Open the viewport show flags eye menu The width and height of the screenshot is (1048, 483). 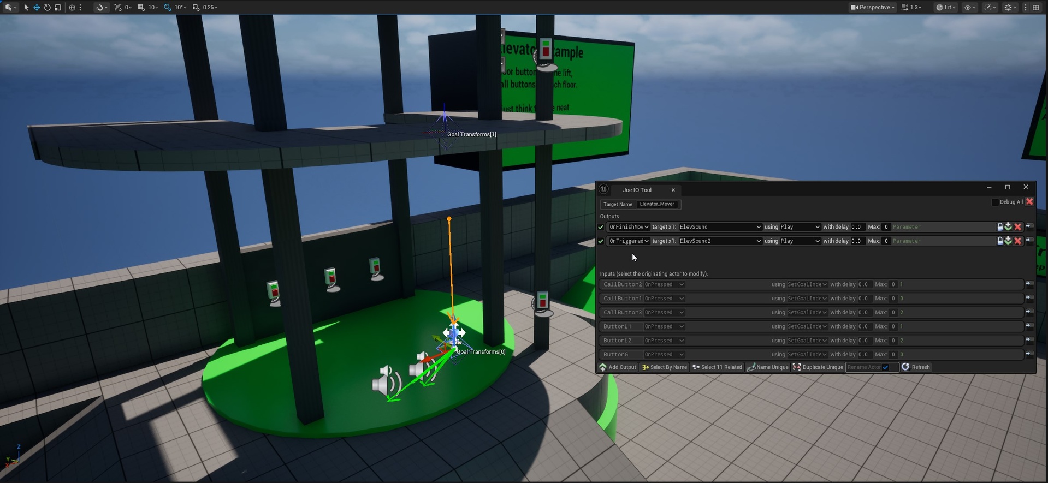click(970, 8)
